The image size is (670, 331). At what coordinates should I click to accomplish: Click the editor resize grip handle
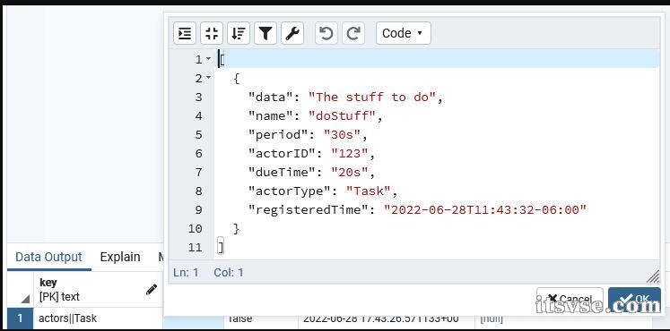(653, 277)
